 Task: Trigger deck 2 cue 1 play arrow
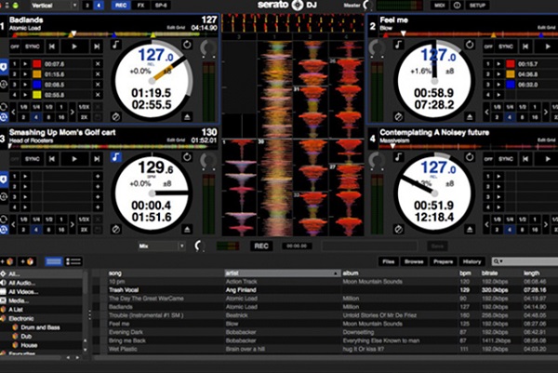[x=498, y=64]
